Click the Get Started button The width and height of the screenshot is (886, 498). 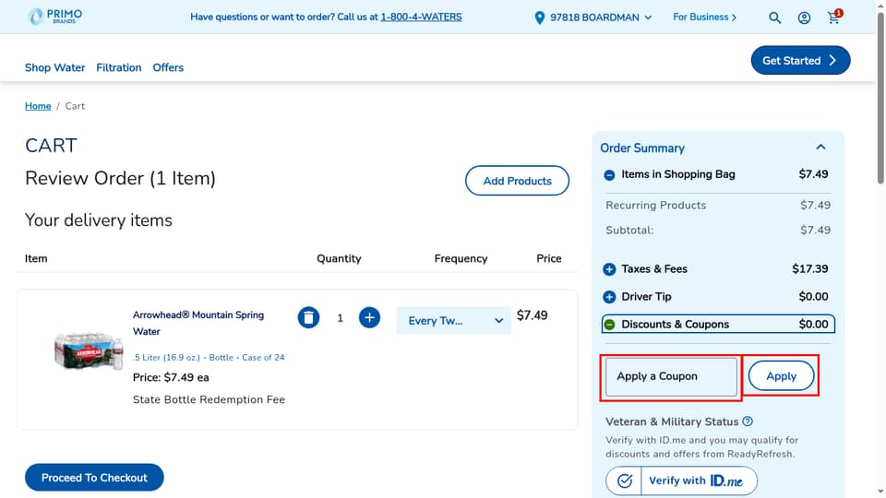[x=800, y=61]
